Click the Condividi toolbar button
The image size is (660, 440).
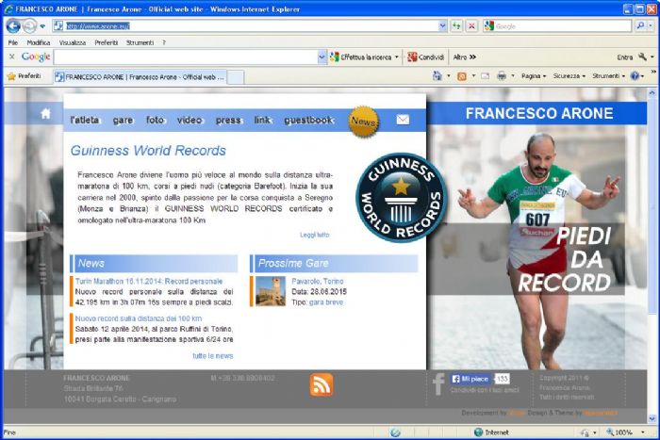(x=425, y=57)
